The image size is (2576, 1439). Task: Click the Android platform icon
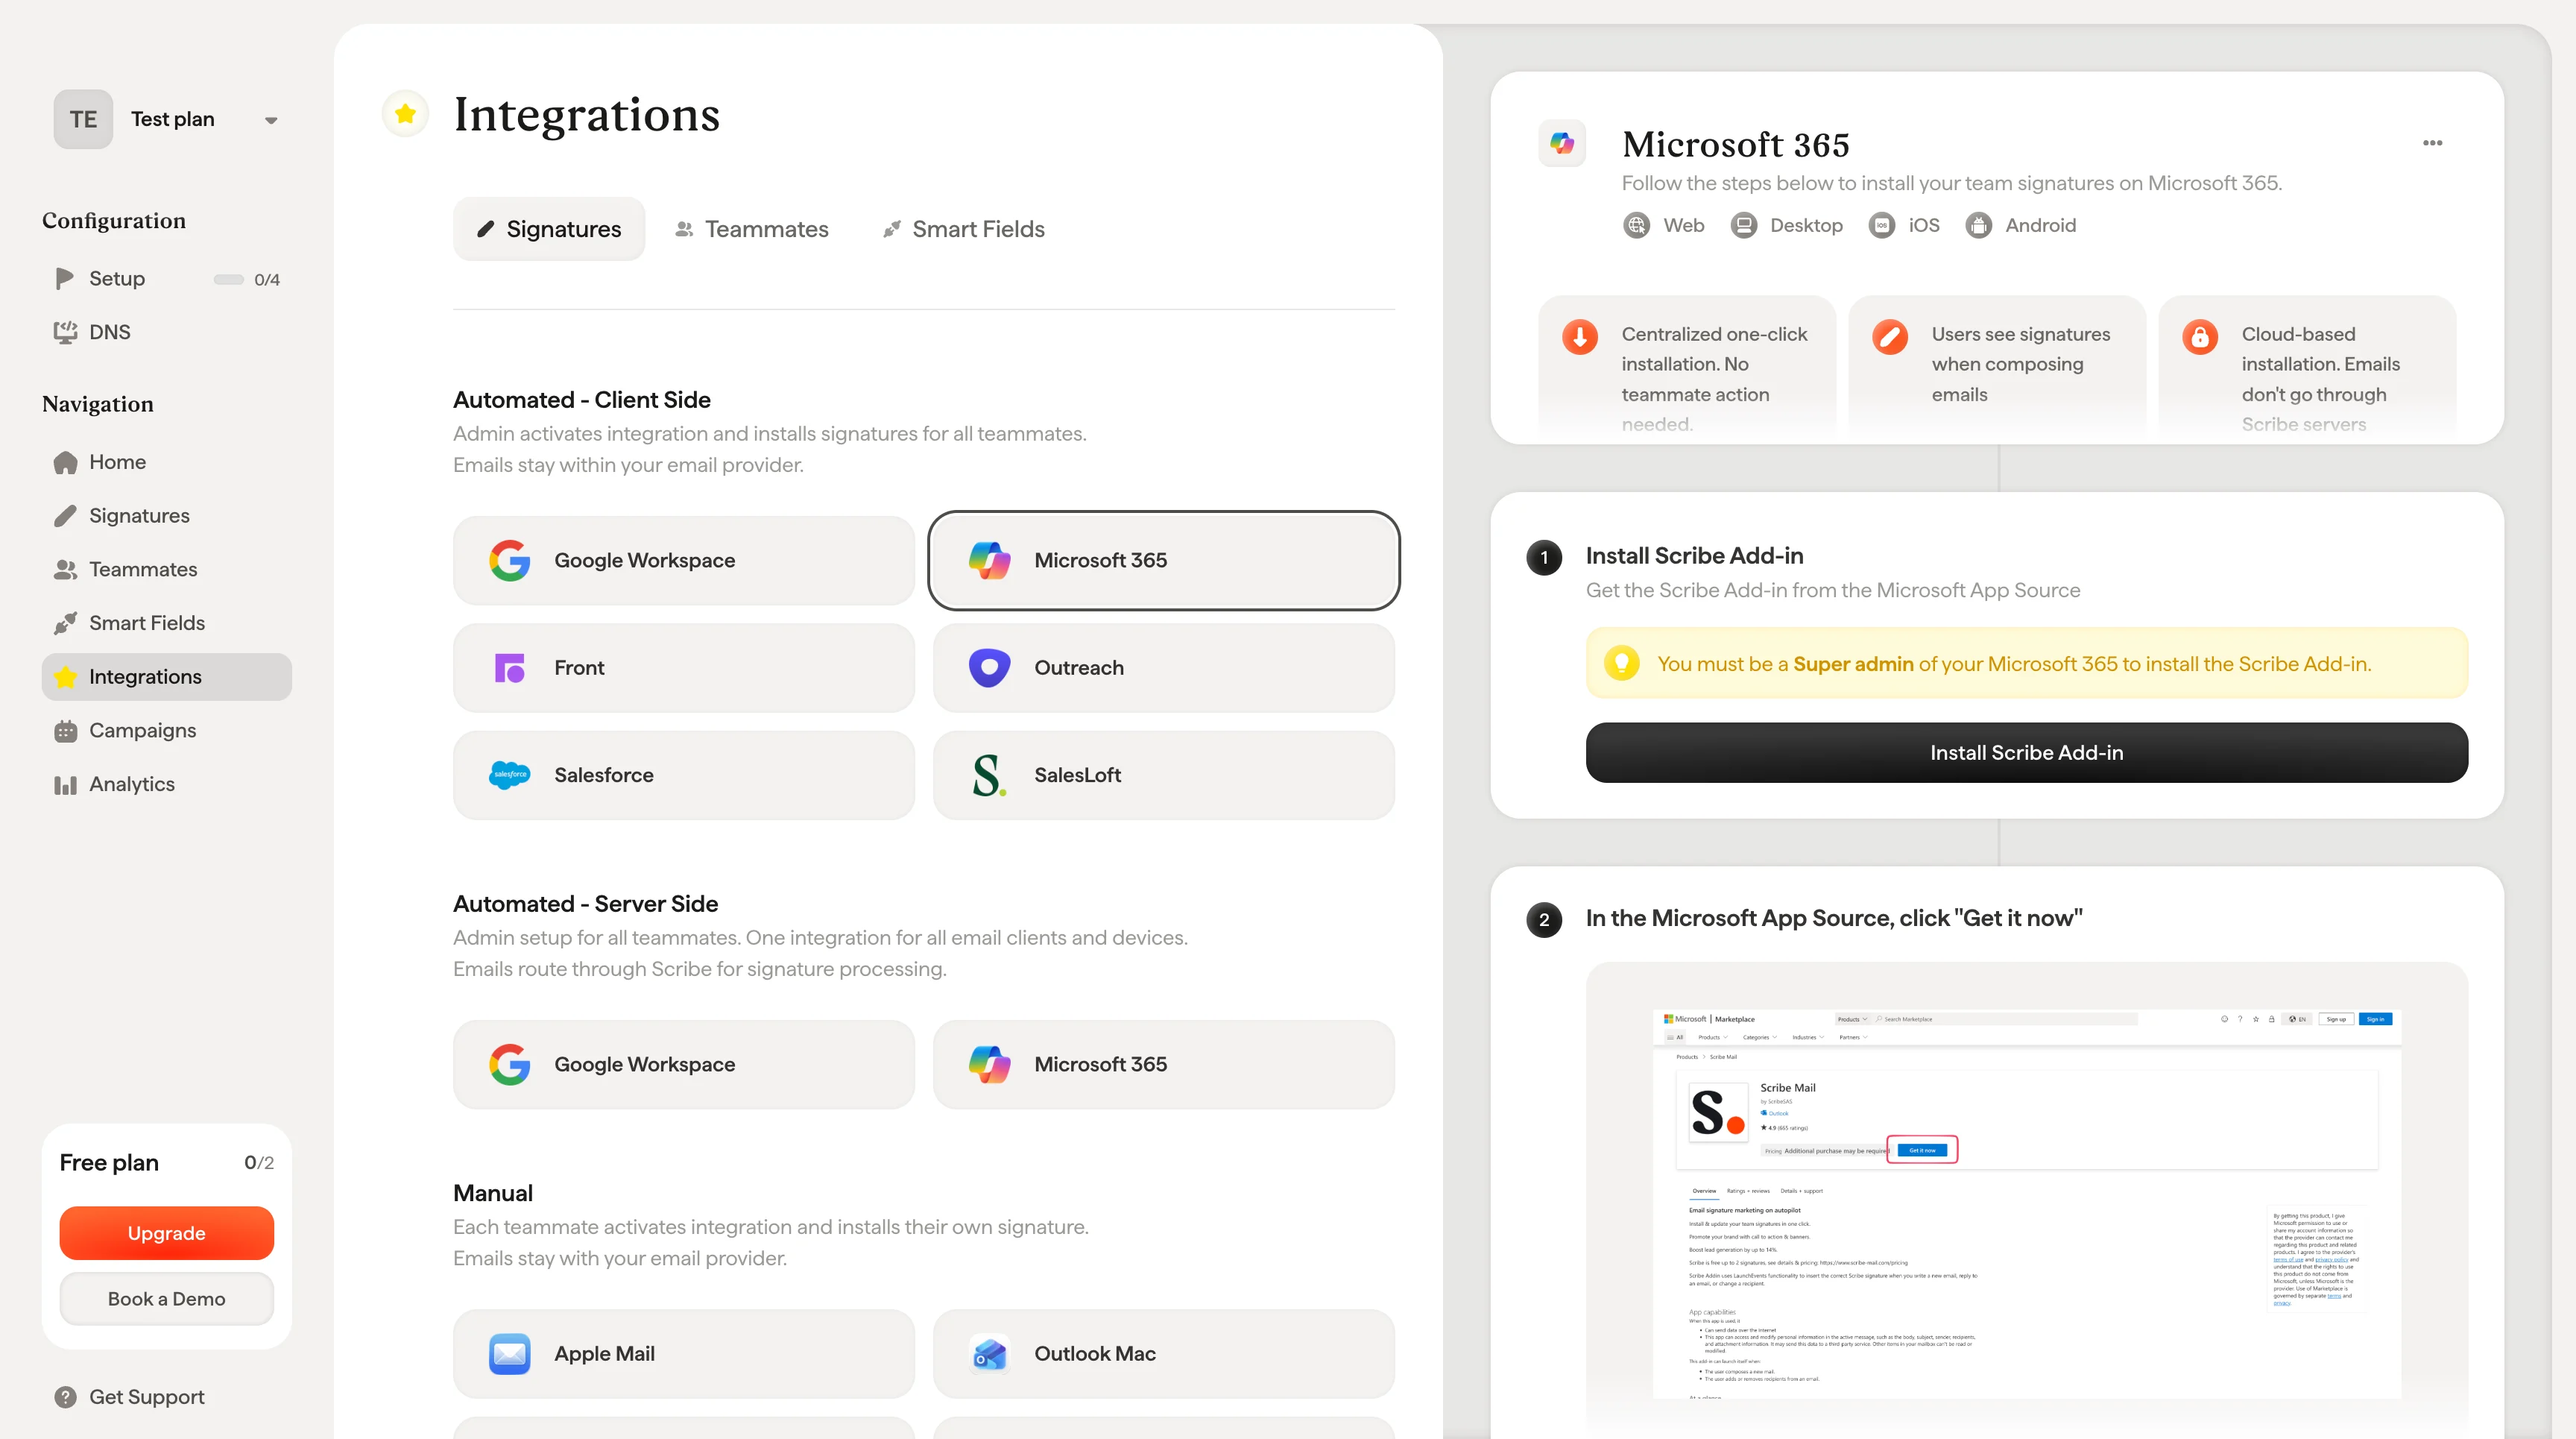pyautogui.click(x=1978, y=226)
